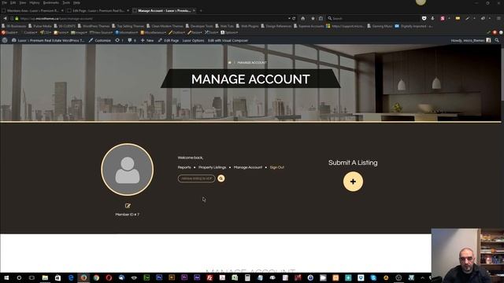The image size is (504, 283).
Task: Open the Property Listings link
Action: tap(212, 167)
